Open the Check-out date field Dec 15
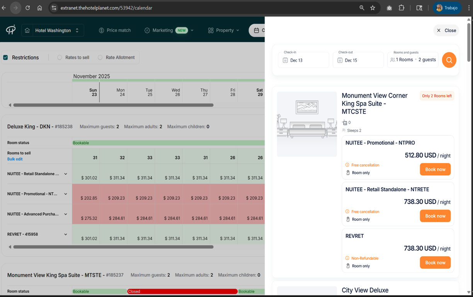473x297 pixels. click(x=358, y=60)
